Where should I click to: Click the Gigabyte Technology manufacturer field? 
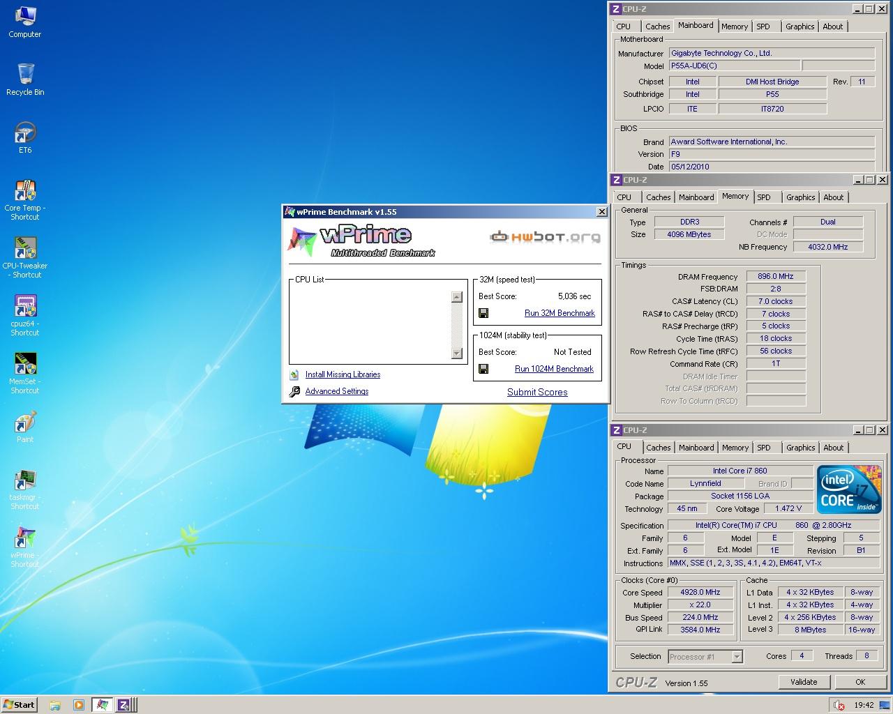click(x=772, y=53)
